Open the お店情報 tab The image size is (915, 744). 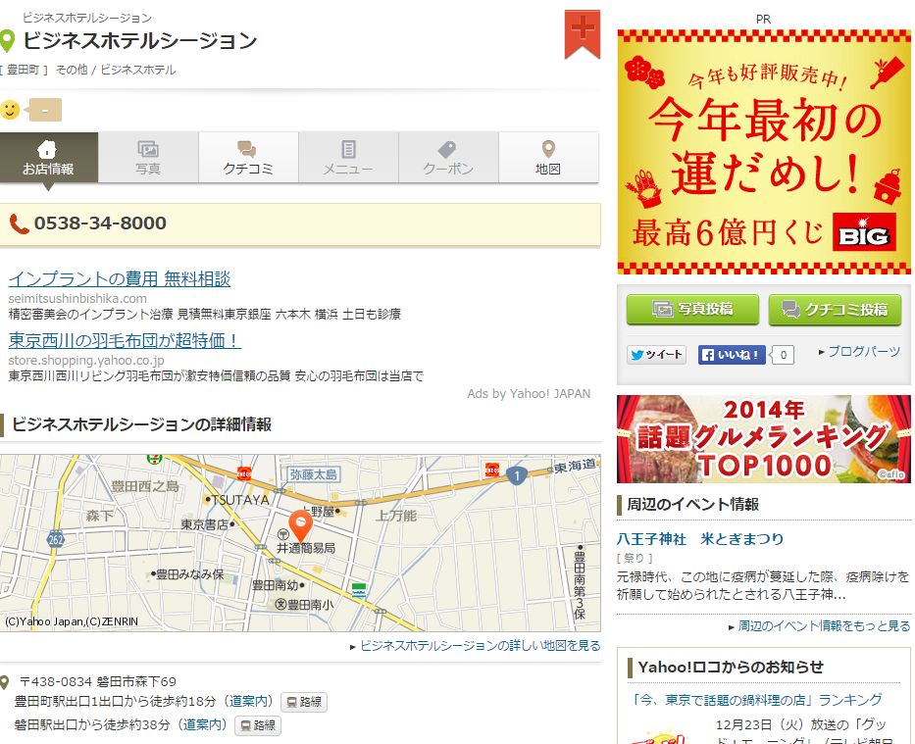click(49, 158)
